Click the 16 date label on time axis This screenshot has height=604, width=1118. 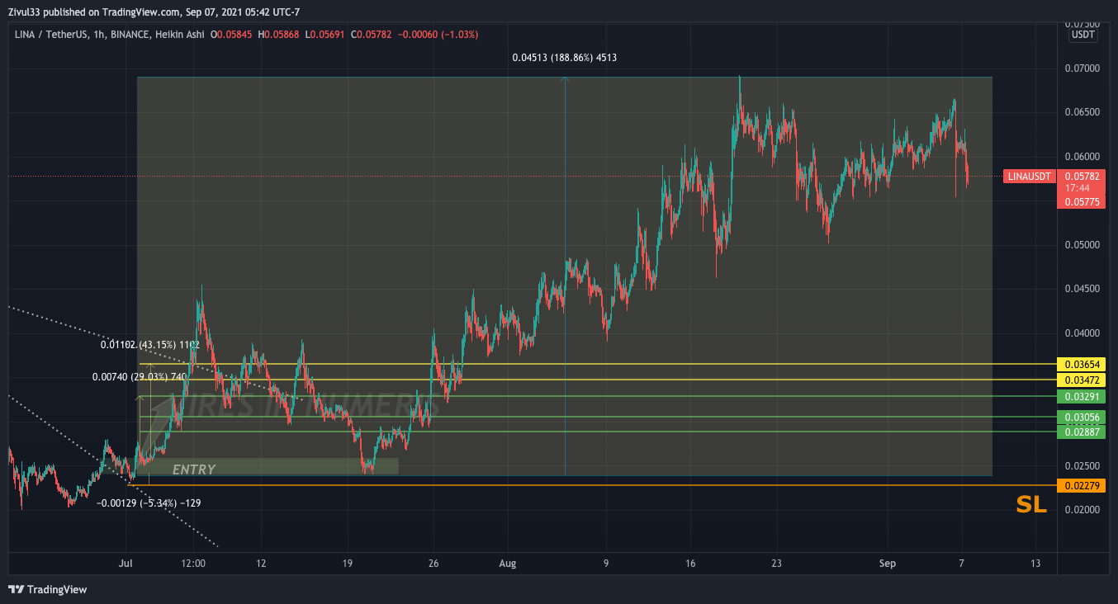pos(690,564)
